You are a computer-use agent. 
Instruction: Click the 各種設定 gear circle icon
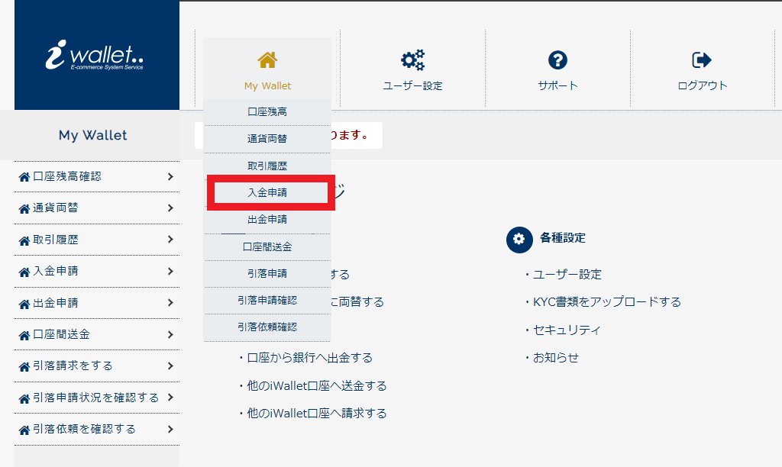519,240
